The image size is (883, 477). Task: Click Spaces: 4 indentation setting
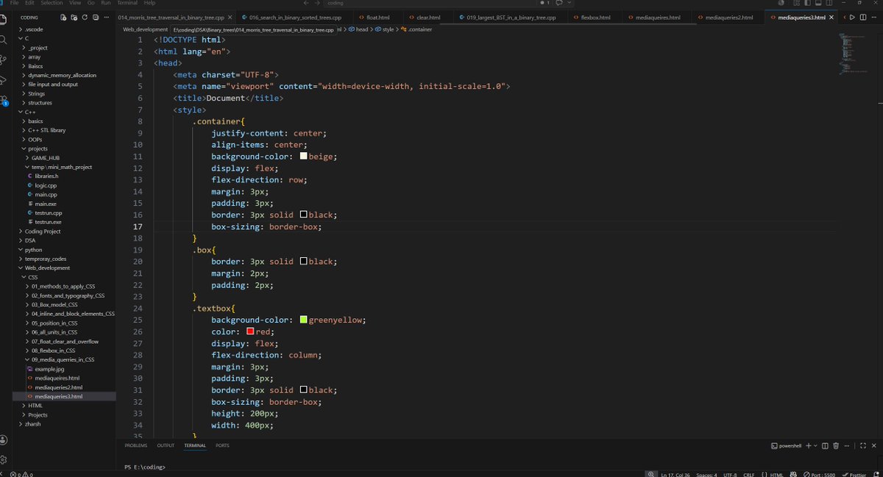706,474
